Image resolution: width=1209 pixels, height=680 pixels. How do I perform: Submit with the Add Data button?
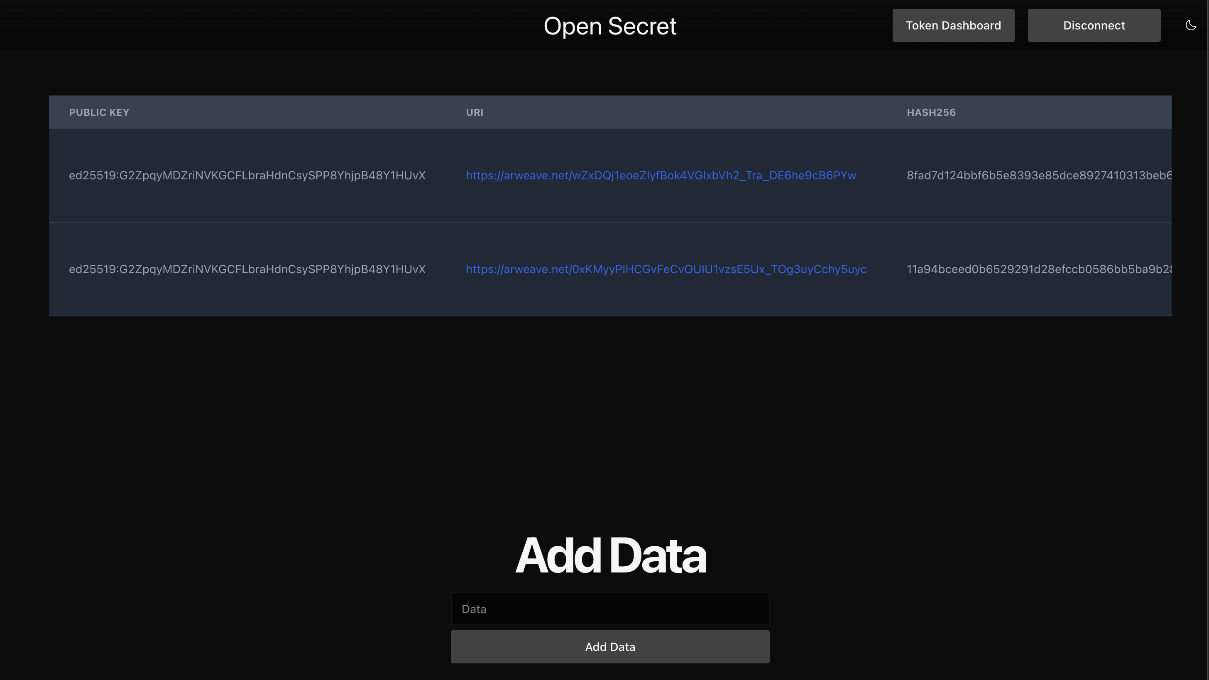click(609, 647)
